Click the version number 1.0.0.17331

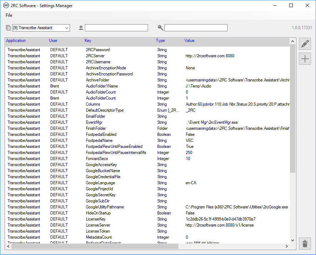tap(302, 28)
